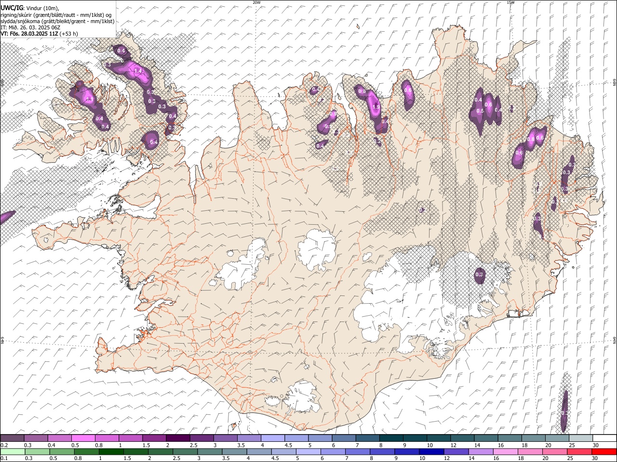Pick the lower legend swatch labeled 2.5
The height and width of the screenshot is (462, 617).
[185, 451]
